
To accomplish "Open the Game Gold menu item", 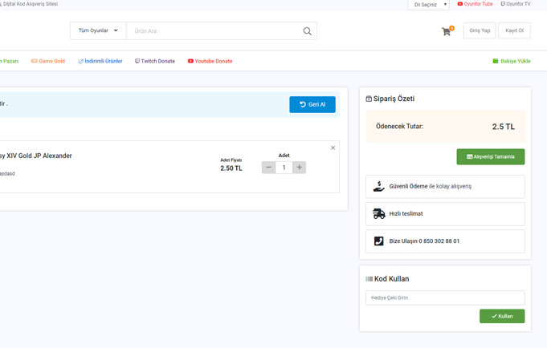I will coord(48,61).
